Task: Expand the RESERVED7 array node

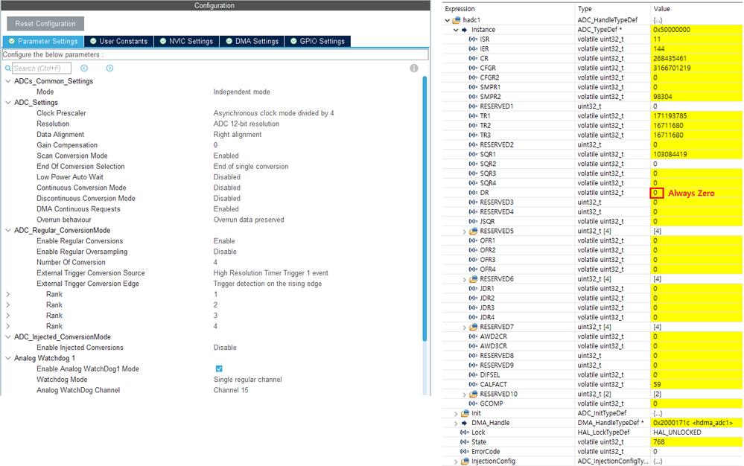Action: click(465, 327)
